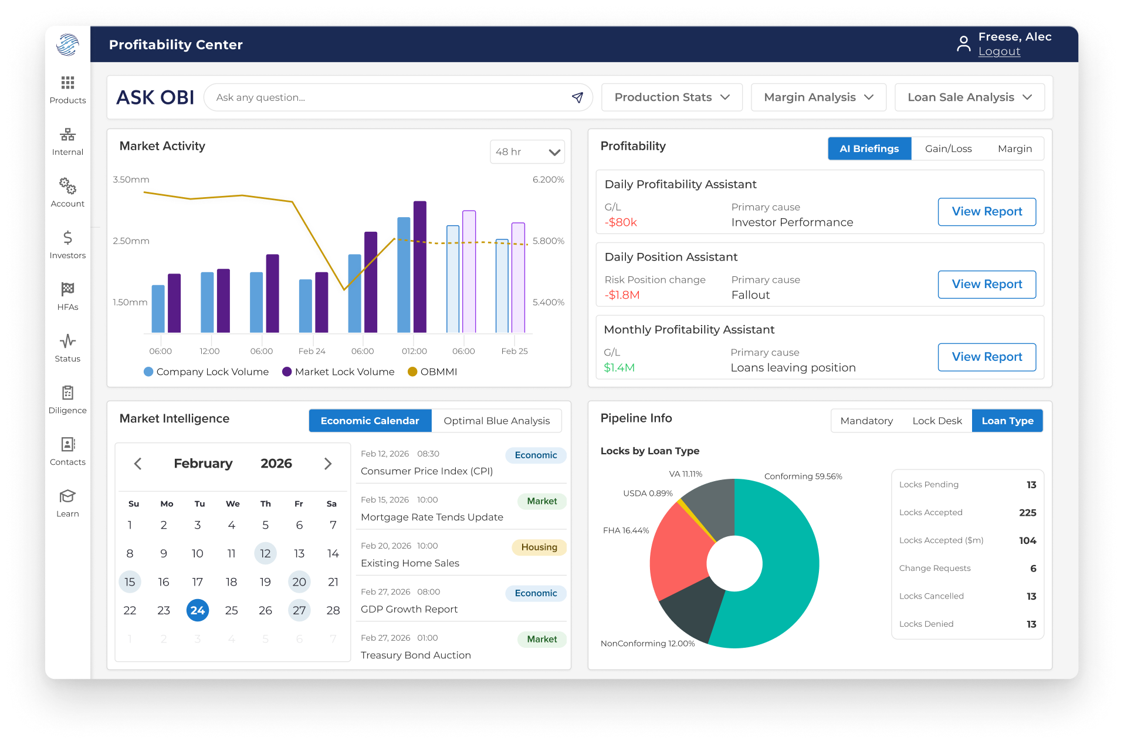The image size is (1124, 744).
Task: Send question with paper plane icon
Action: tap(577, 97)
